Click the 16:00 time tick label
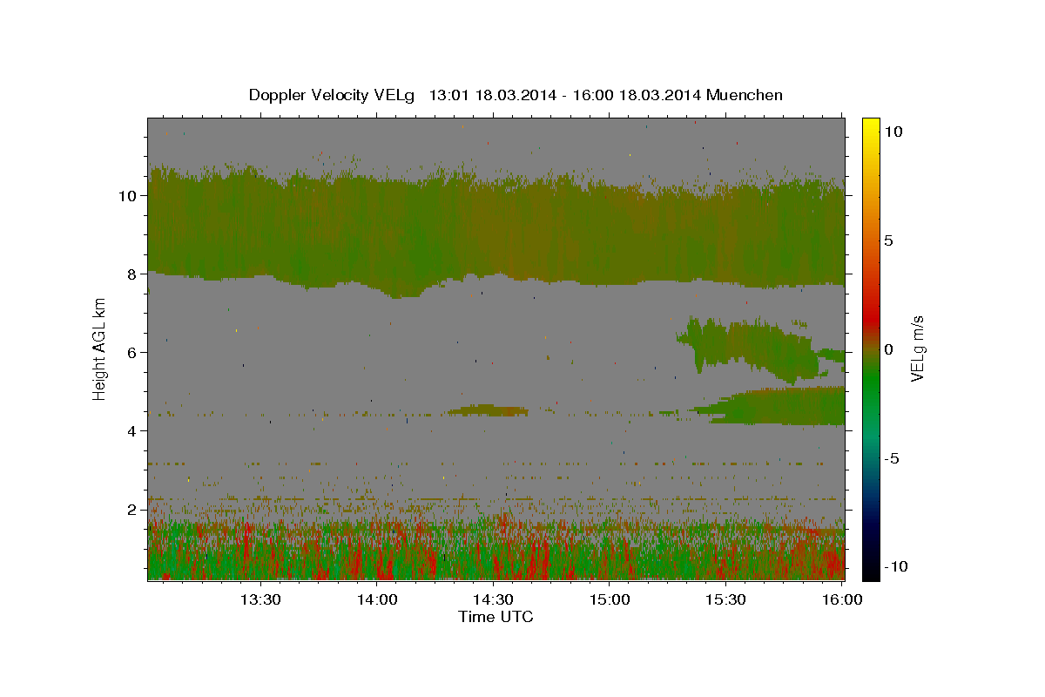1045x697 pixels. click(841, 599)
